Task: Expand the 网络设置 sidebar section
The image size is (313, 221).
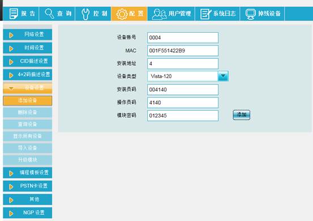Action: (x=28, y=34)
